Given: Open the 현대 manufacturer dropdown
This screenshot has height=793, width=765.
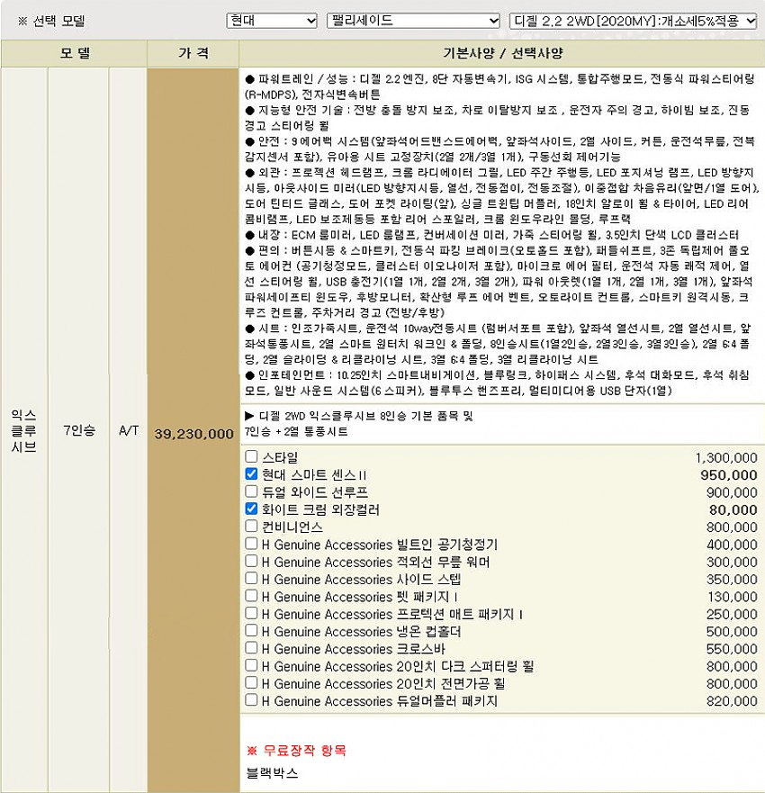Looking at the screenshot, I should coord(272,20).
